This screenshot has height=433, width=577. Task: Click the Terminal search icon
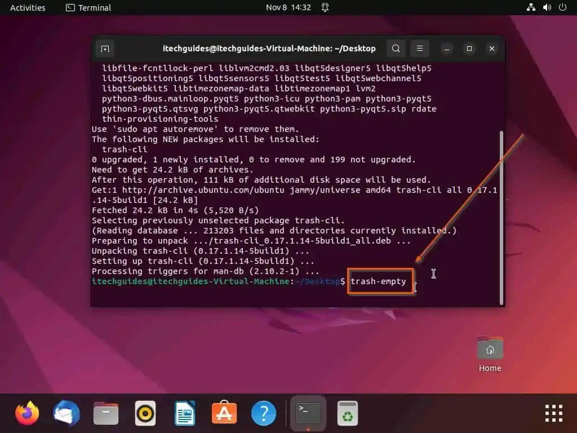[x=396, y=49]
